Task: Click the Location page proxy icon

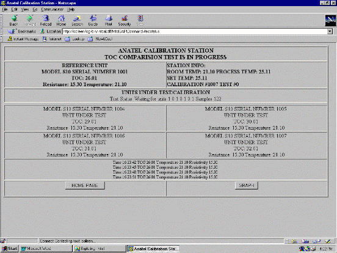Action: (42, 31)
